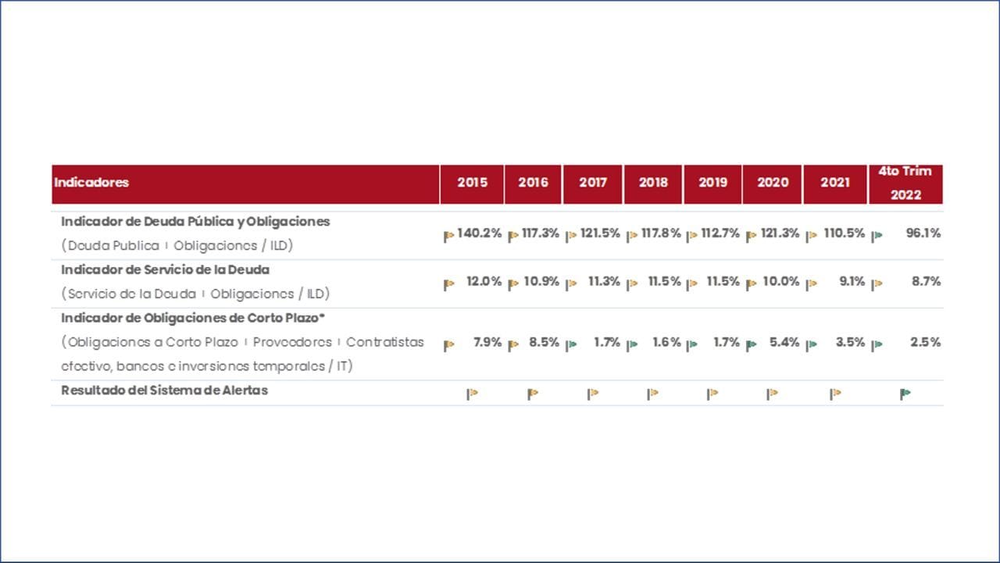Select the yellow flag beside 7.9%
The height and width of the screenshot is (563, 1000).
click(448, 345)
